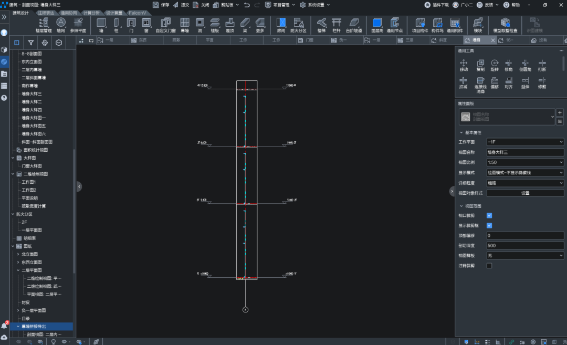This screenshot has width=567, height=345.
Task: Select the 旋转 rotate tool
Action: pyautogui.click(x=495, y=66)
